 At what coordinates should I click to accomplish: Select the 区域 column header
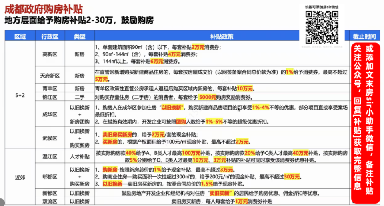(x=20, y=36)
